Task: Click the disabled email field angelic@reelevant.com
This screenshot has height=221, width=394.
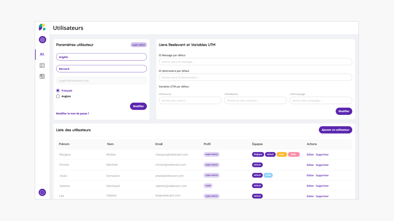Action: coord(101,81)
